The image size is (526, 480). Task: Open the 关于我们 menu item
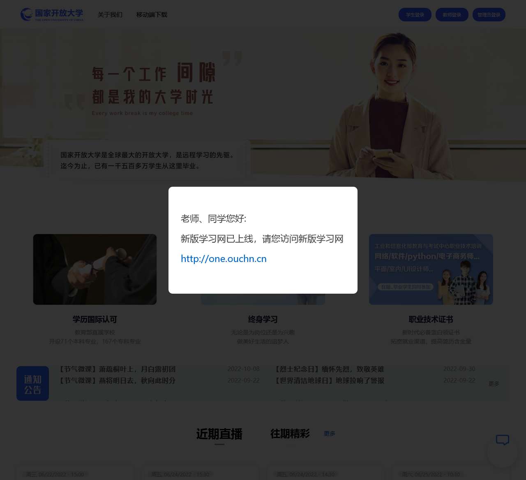point(109,14)
